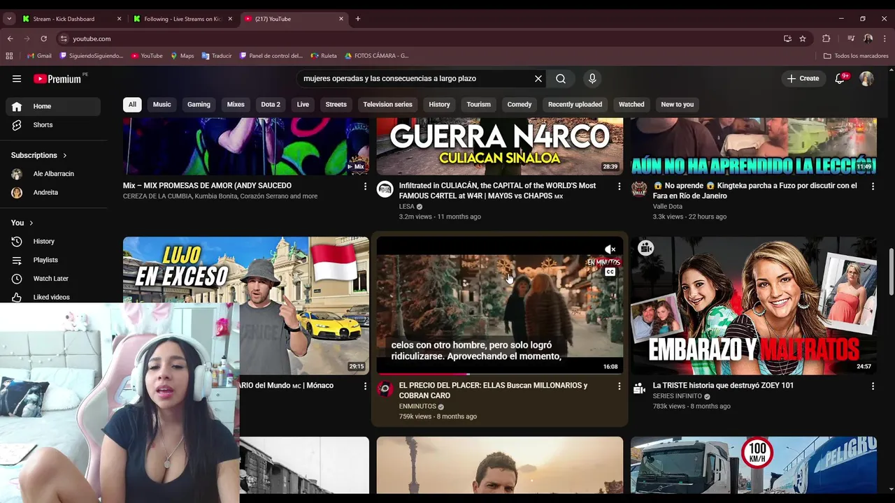Expand the Subscriptions section chevron
This screenshot has height=503, width=895.
point(65,155)
